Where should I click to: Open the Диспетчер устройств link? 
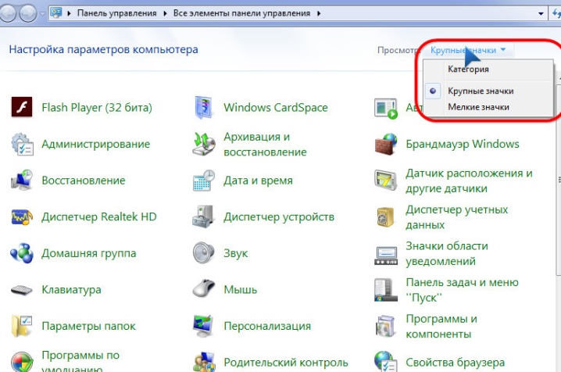pos(279,216)
